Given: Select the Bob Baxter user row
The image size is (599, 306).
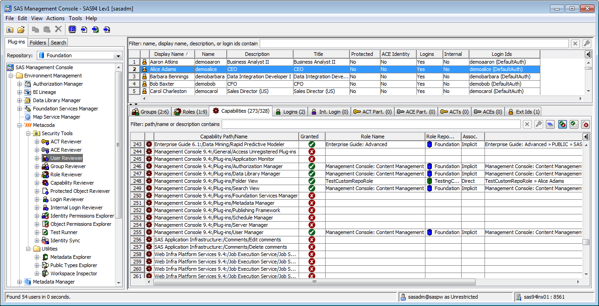Looking at the screenshot, I should point(334,84).
